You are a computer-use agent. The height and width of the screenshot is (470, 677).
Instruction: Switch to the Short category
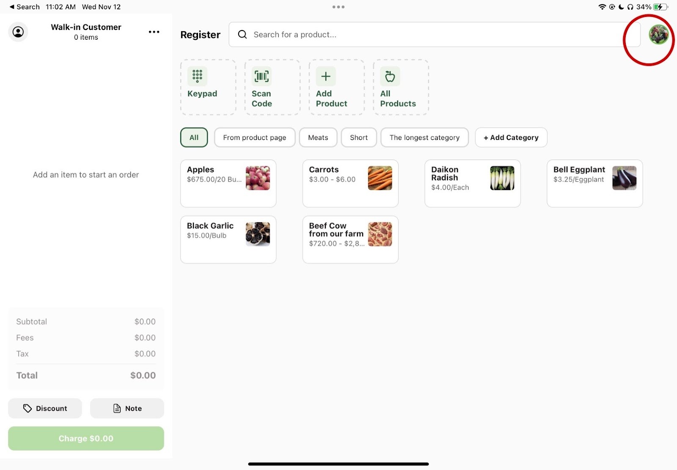click(358, 137)
